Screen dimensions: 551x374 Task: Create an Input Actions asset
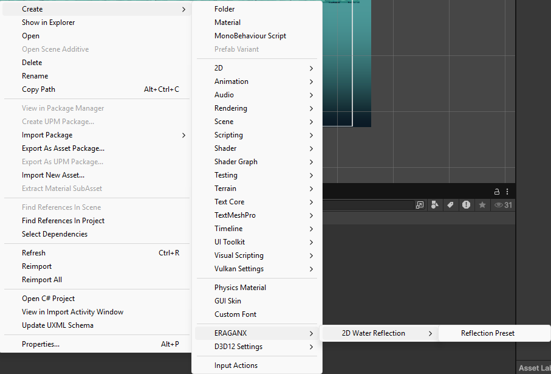[x=257, y=365]
